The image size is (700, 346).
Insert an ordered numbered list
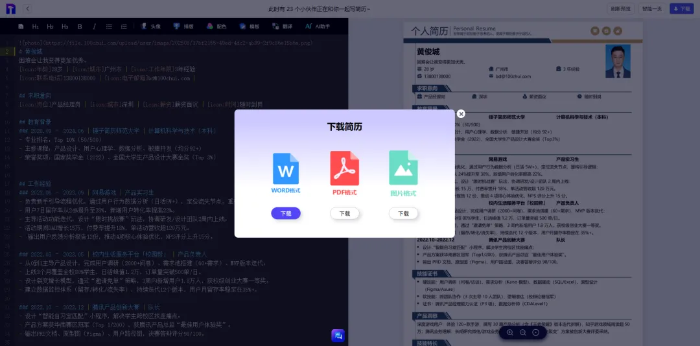[x=124, y=27]
